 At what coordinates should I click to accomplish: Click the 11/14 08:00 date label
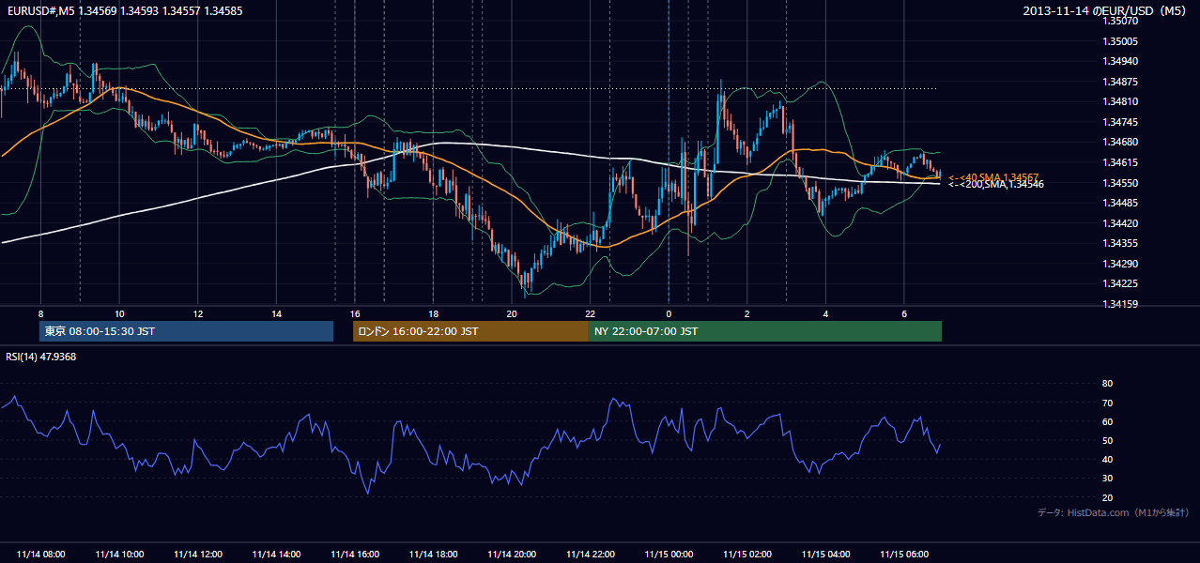point(40,555)
